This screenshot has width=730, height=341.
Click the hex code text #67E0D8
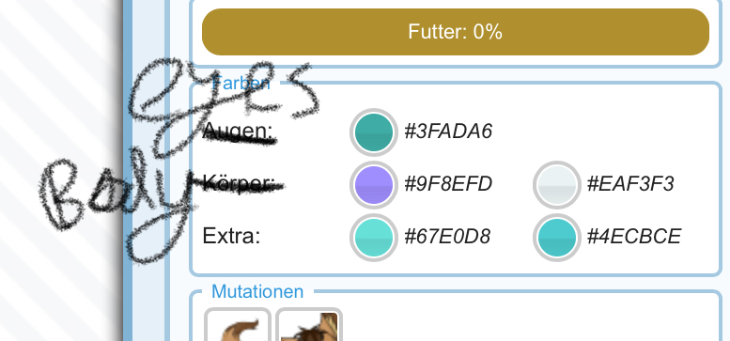coord(447,238)
